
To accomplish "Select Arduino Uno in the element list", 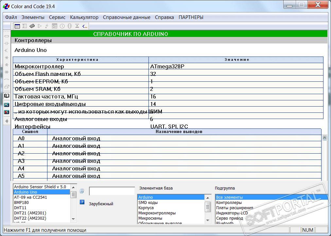I will click(x=42, y=192).
